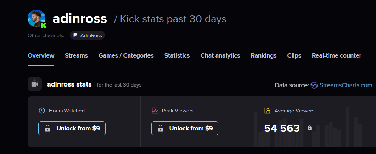Click the adinross profile avatar
Screen dimensions: 376x154
36,18
